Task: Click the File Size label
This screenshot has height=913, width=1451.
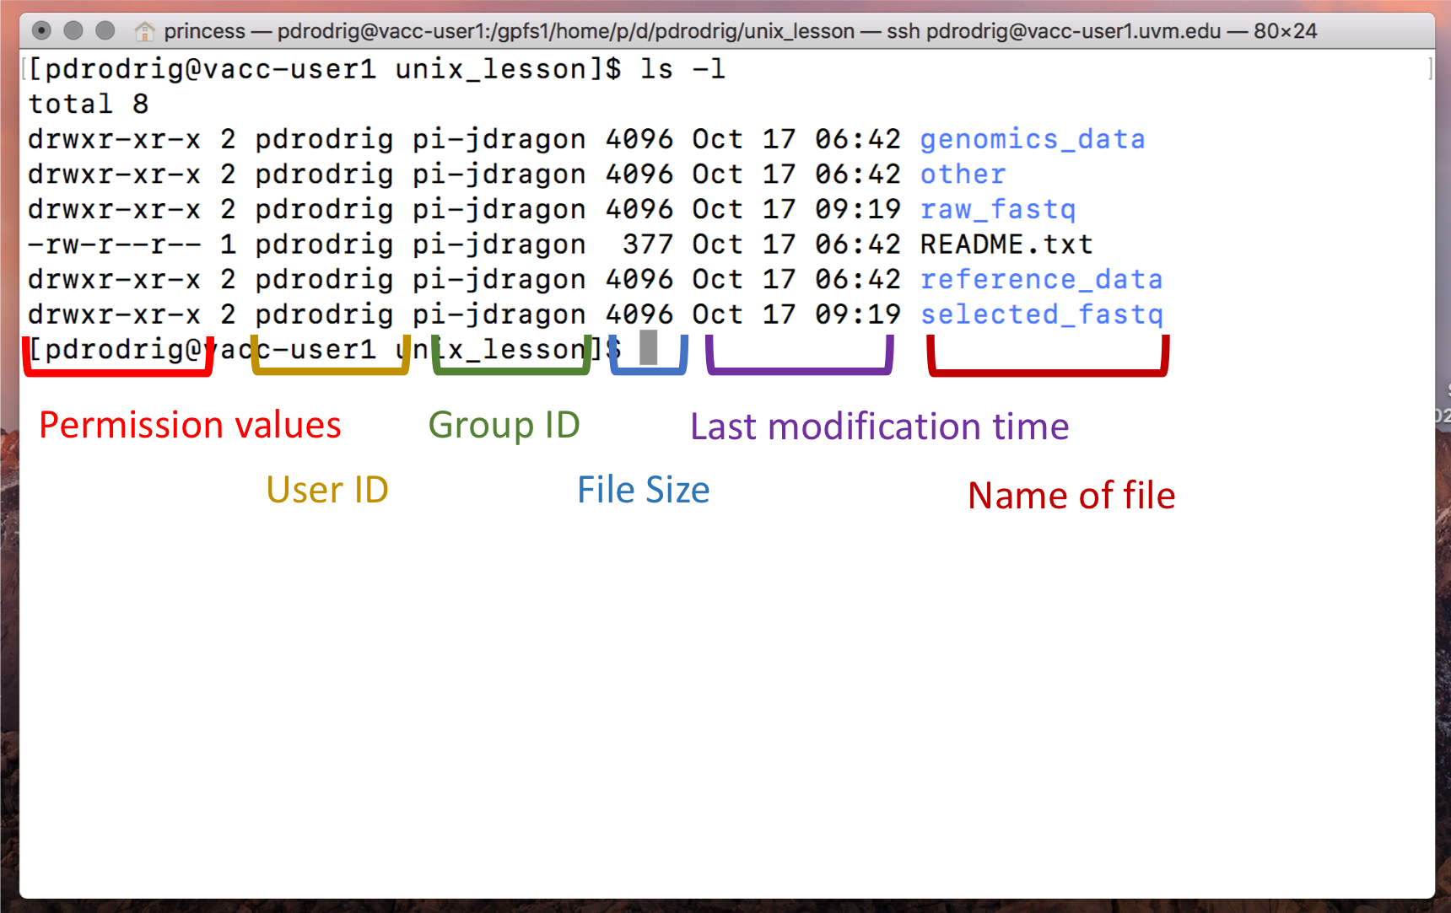Action: point(643,489)
